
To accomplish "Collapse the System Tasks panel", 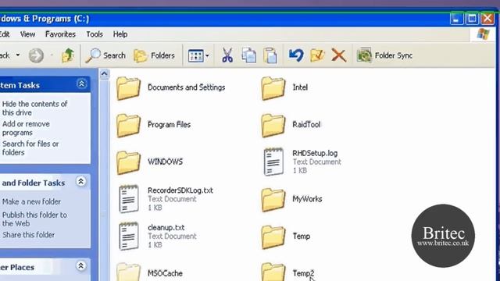I will (81, 84).
